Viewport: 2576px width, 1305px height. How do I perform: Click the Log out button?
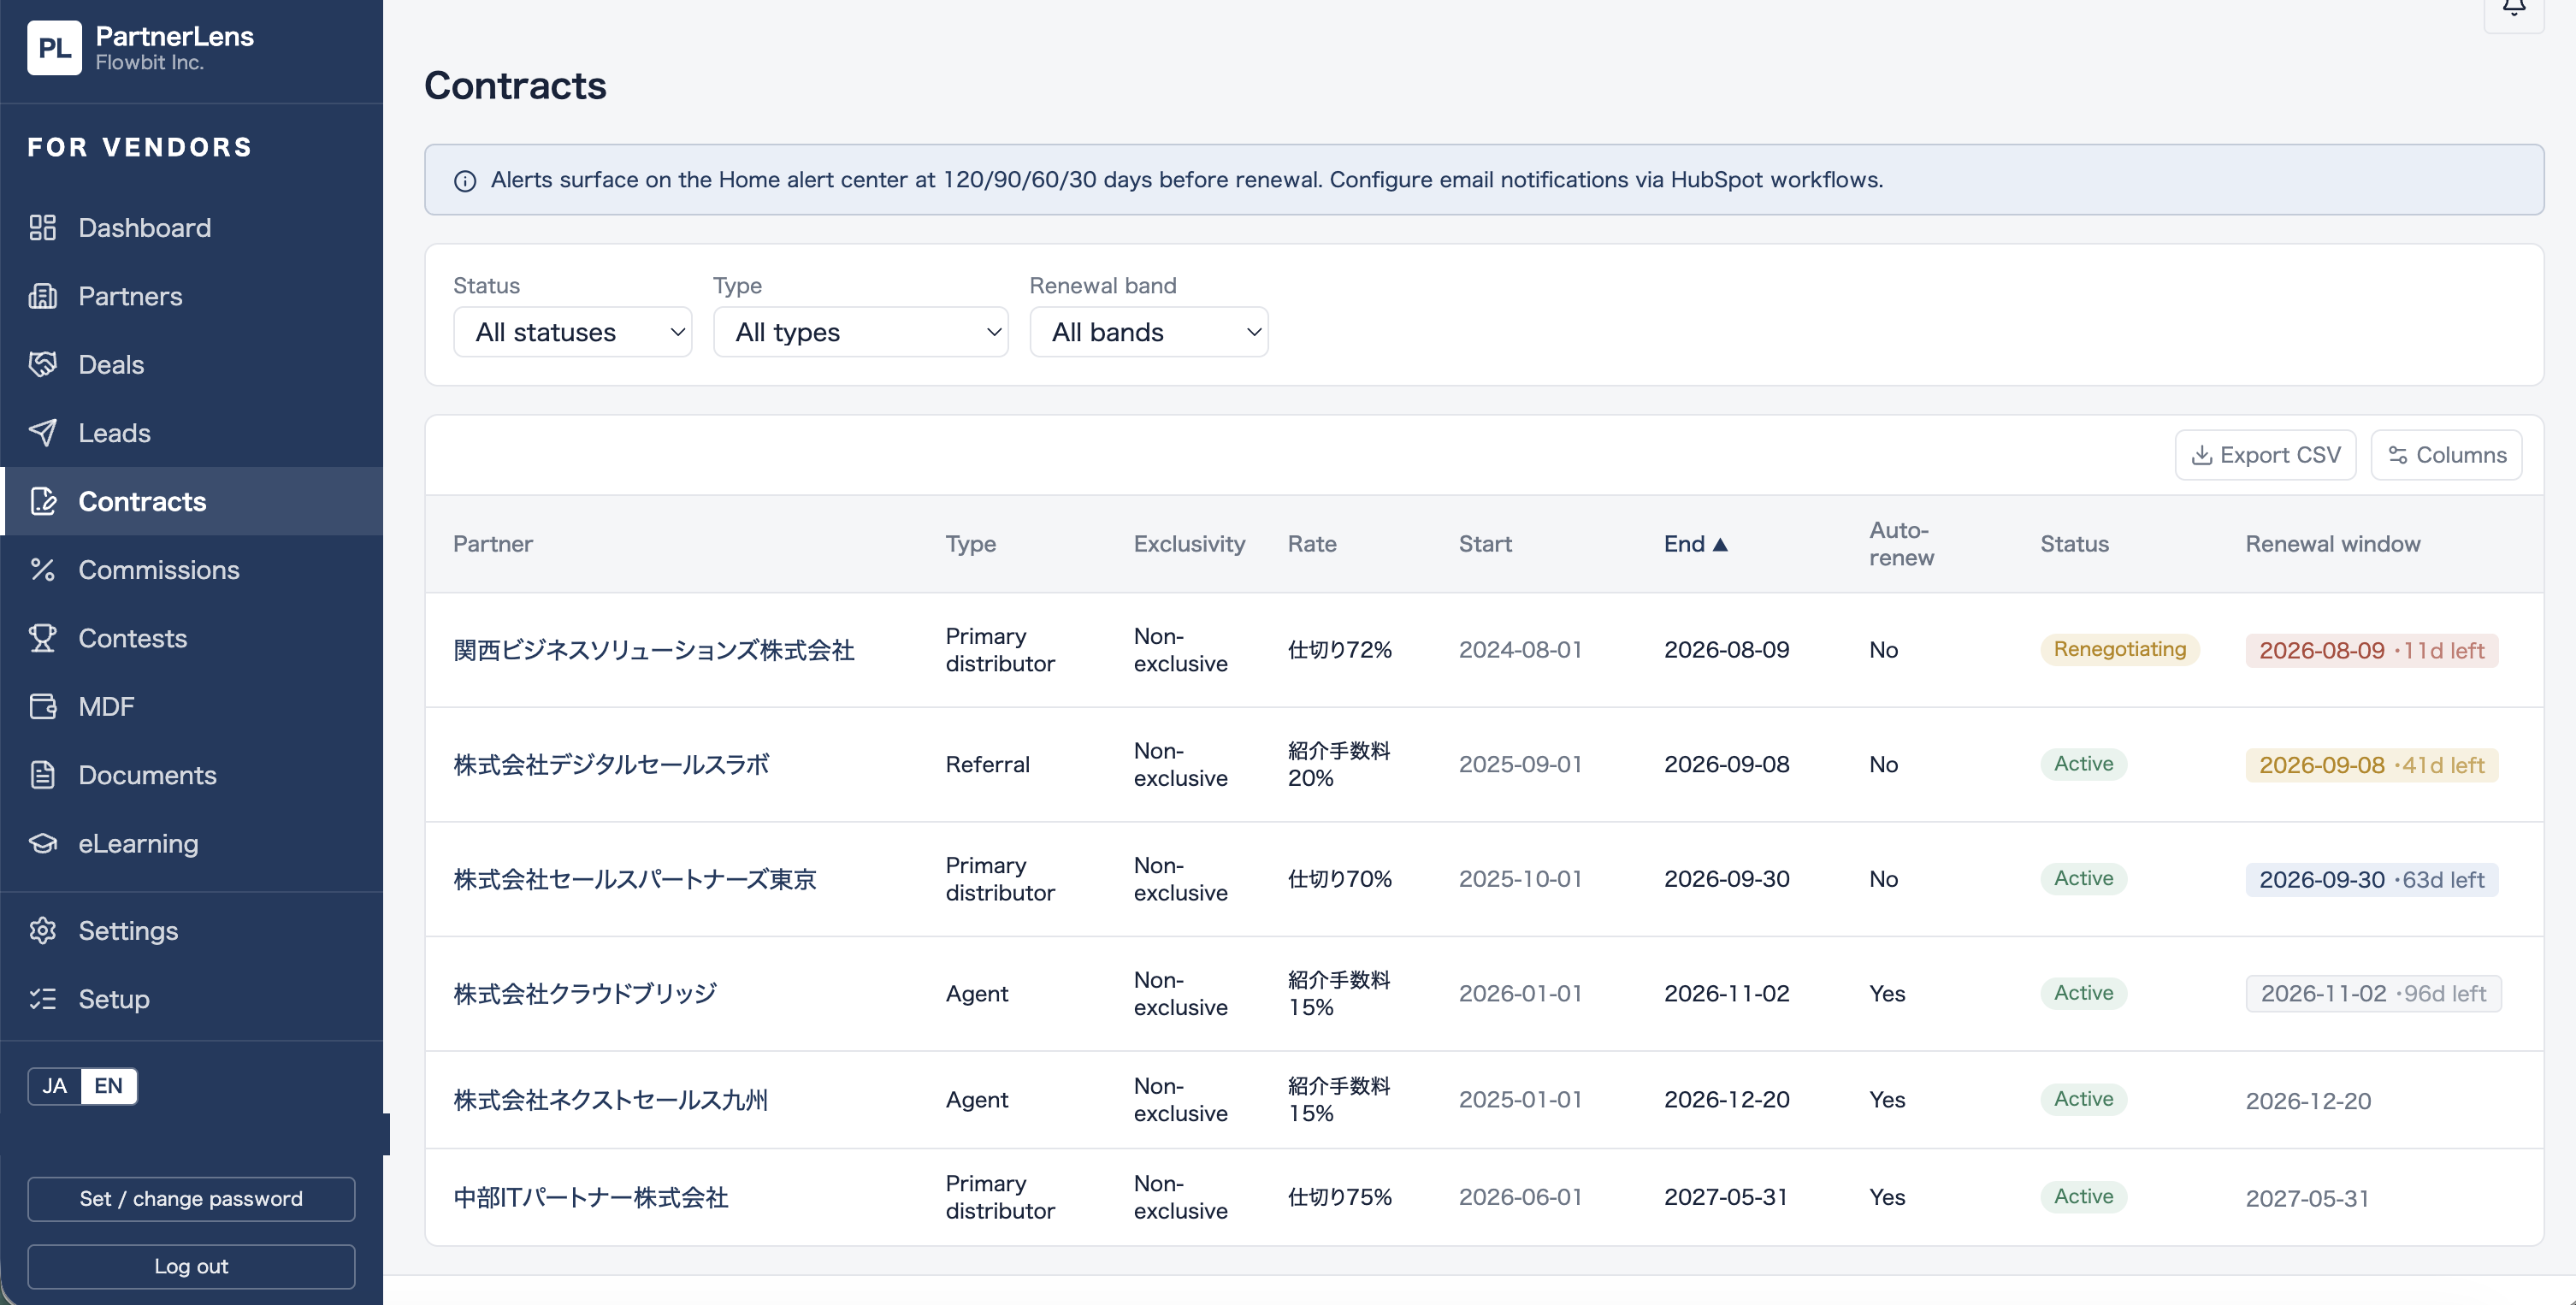pyautogui.click(x=191, y=1267)
